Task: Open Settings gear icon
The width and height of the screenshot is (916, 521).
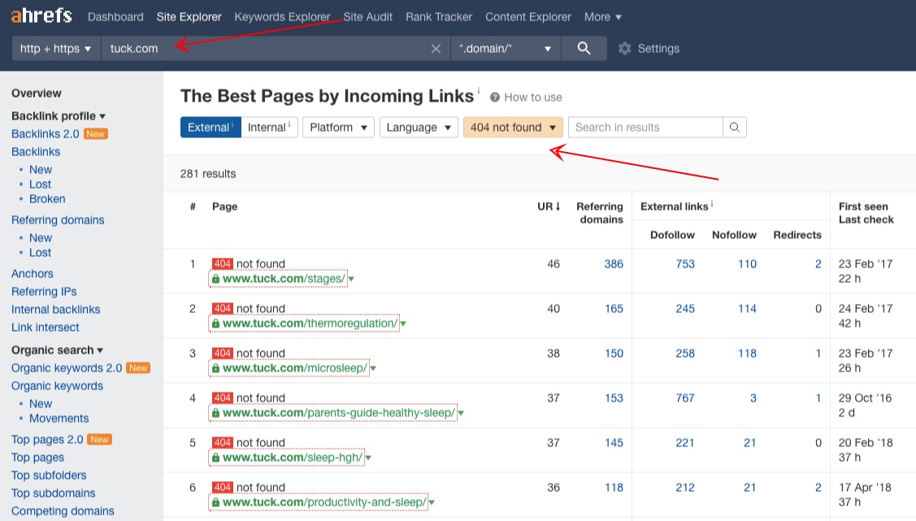Action: tap(624, 49)
